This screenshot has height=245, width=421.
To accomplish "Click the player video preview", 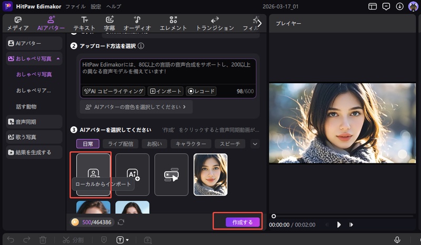I will pyautogui.click(x=343, y=123).
